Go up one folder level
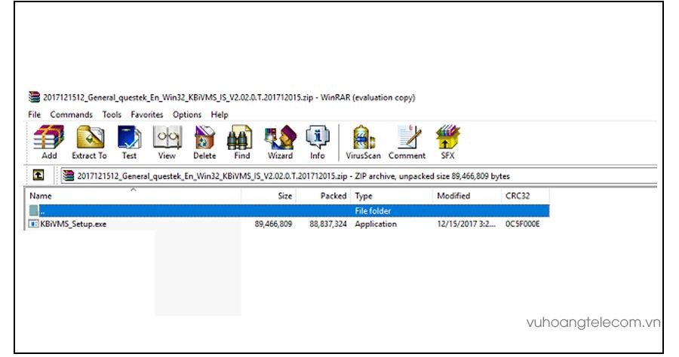 pos(38,175)
